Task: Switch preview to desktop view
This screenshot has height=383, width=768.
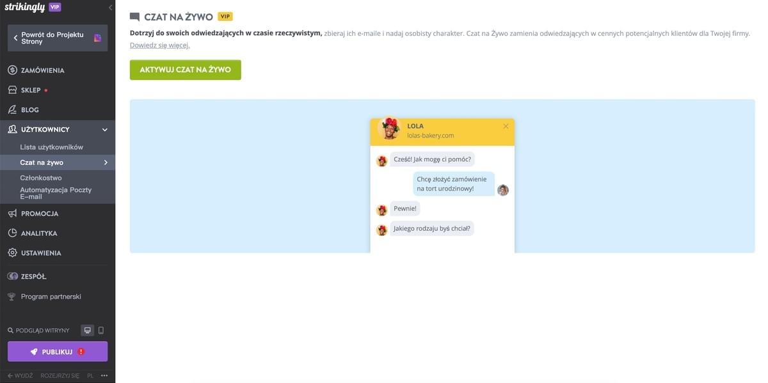Action: (x=88, y=331)
